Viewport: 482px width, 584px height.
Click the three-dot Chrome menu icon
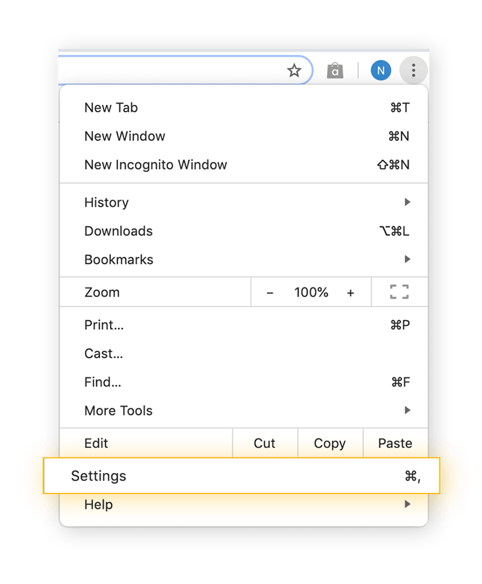click(413, 70)
